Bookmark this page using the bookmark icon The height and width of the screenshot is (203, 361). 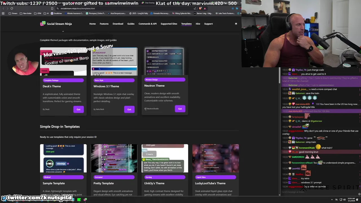click(52, 8)
